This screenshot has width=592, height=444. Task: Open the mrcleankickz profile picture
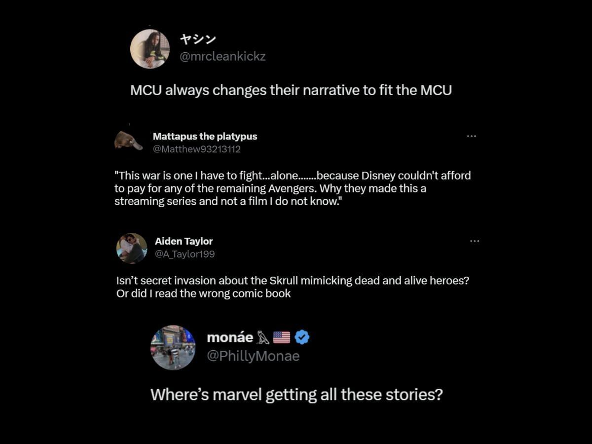click(150, 49)
